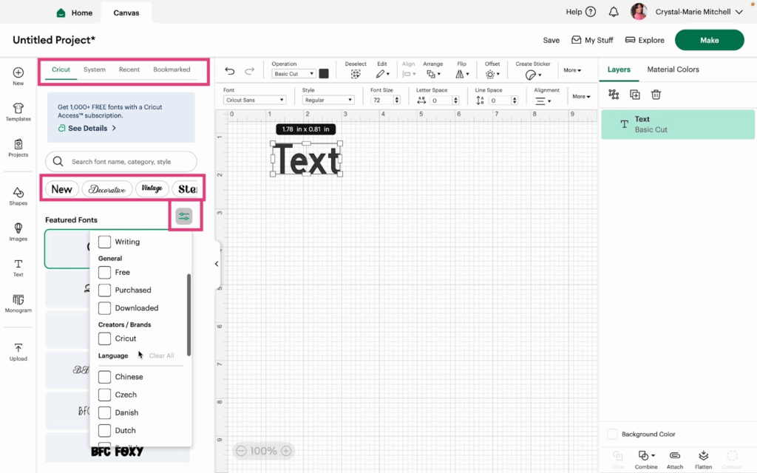Image resolution: width=757 pixels, height=473 pixels.
Task: Click the Vintage font category chip
Action: 152,188
